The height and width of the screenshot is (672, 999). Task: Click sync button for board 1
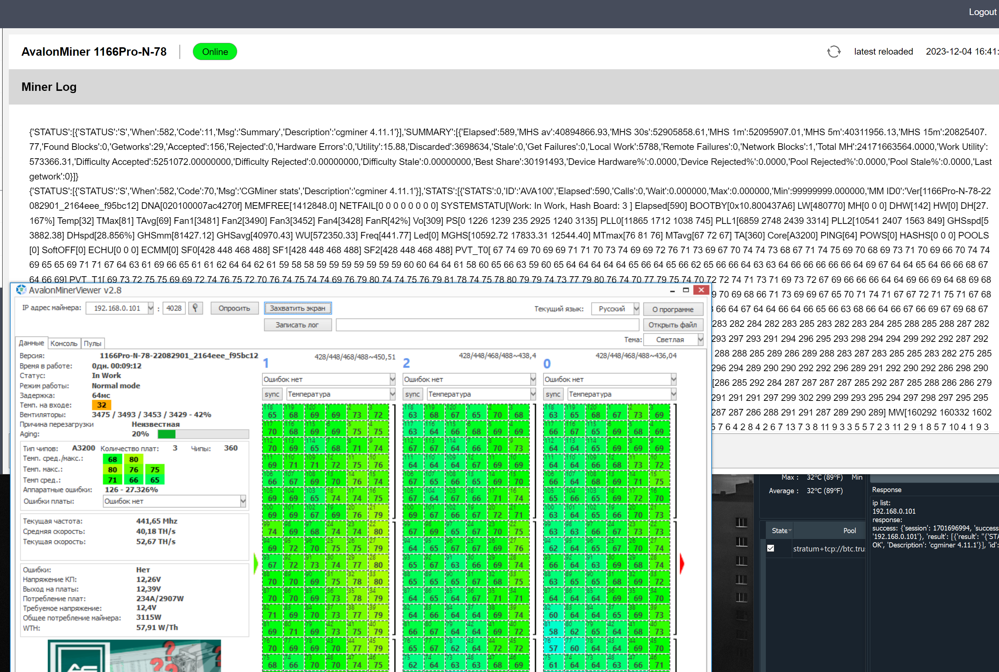[x=272, y=394]
